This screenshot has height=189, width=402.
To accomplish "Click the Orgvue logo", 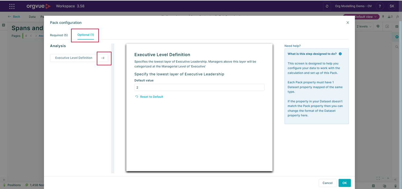I will tap(38, 6).
